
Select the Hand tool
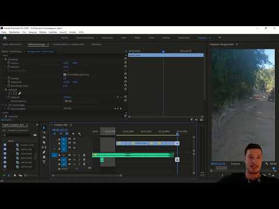coord(44,157)
